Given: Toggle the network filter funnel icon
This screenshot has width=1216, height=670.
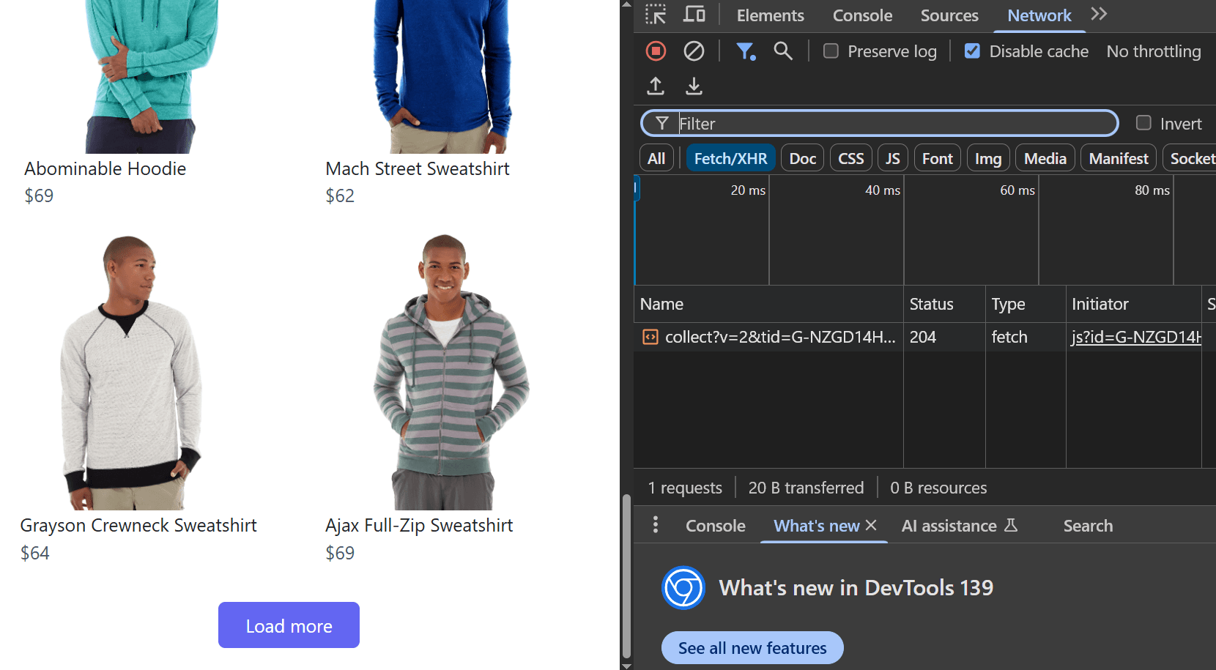Looking at the screenshot, I should (745, 51).
